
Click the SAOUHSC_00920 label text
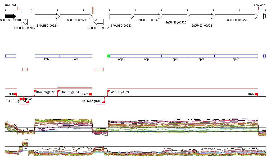[x=47, y=26]
